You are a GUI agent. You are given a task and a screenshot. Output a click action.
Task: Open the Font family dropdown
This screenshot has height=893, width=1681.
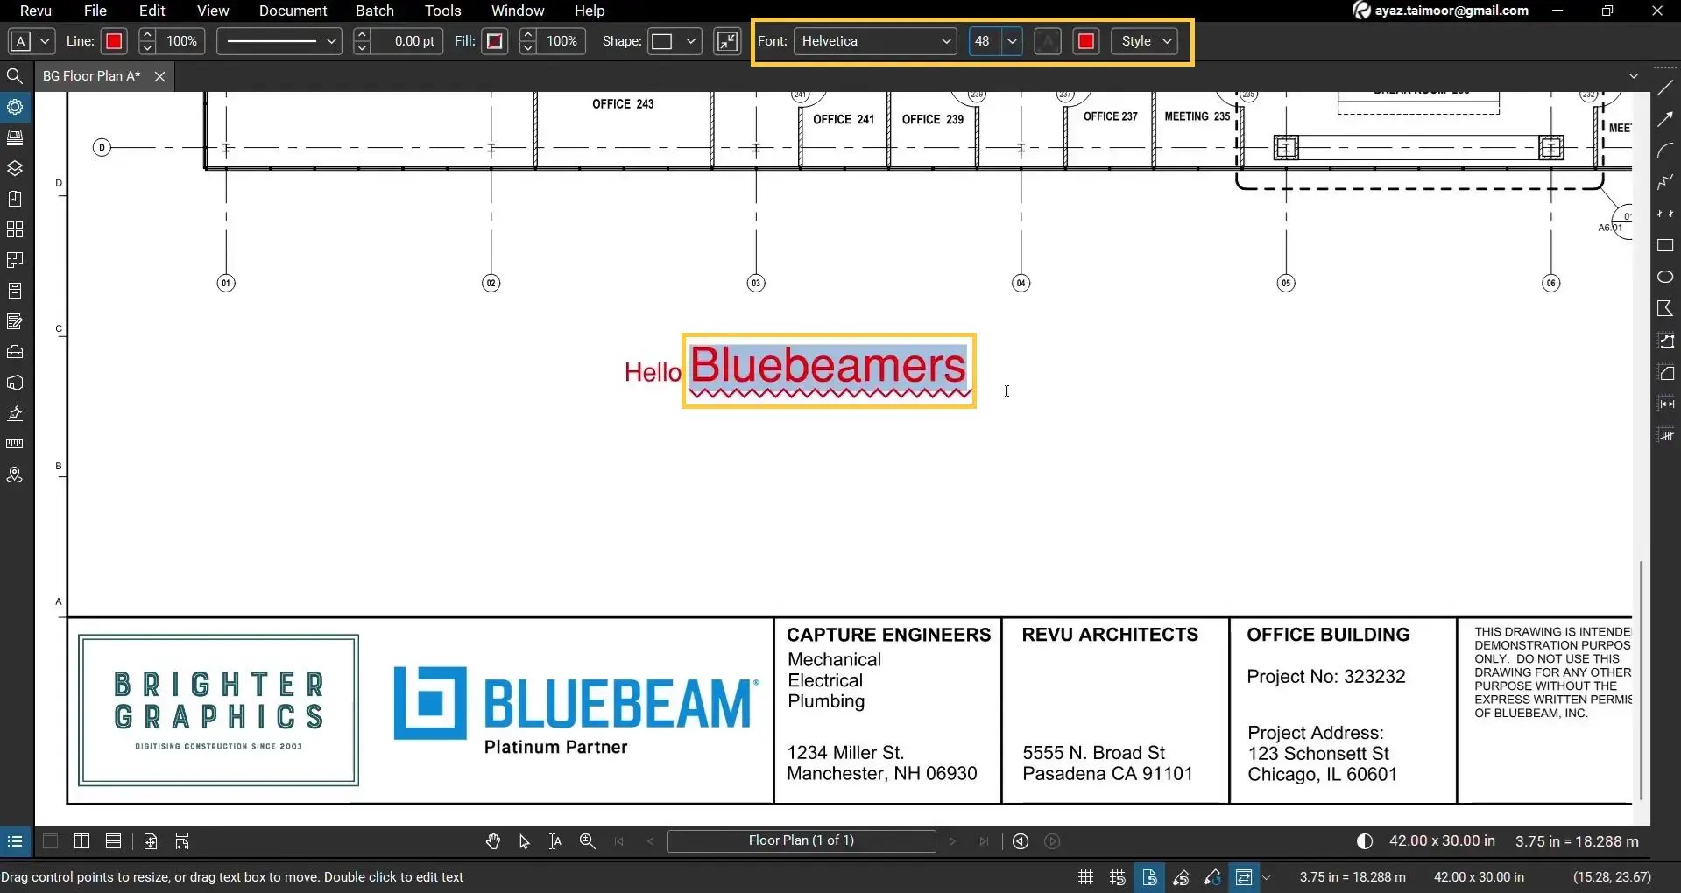[945, 40]
